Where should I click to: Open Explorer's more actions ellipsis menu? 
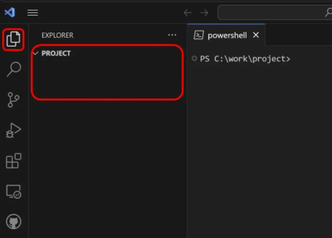(x=172, y=35)
